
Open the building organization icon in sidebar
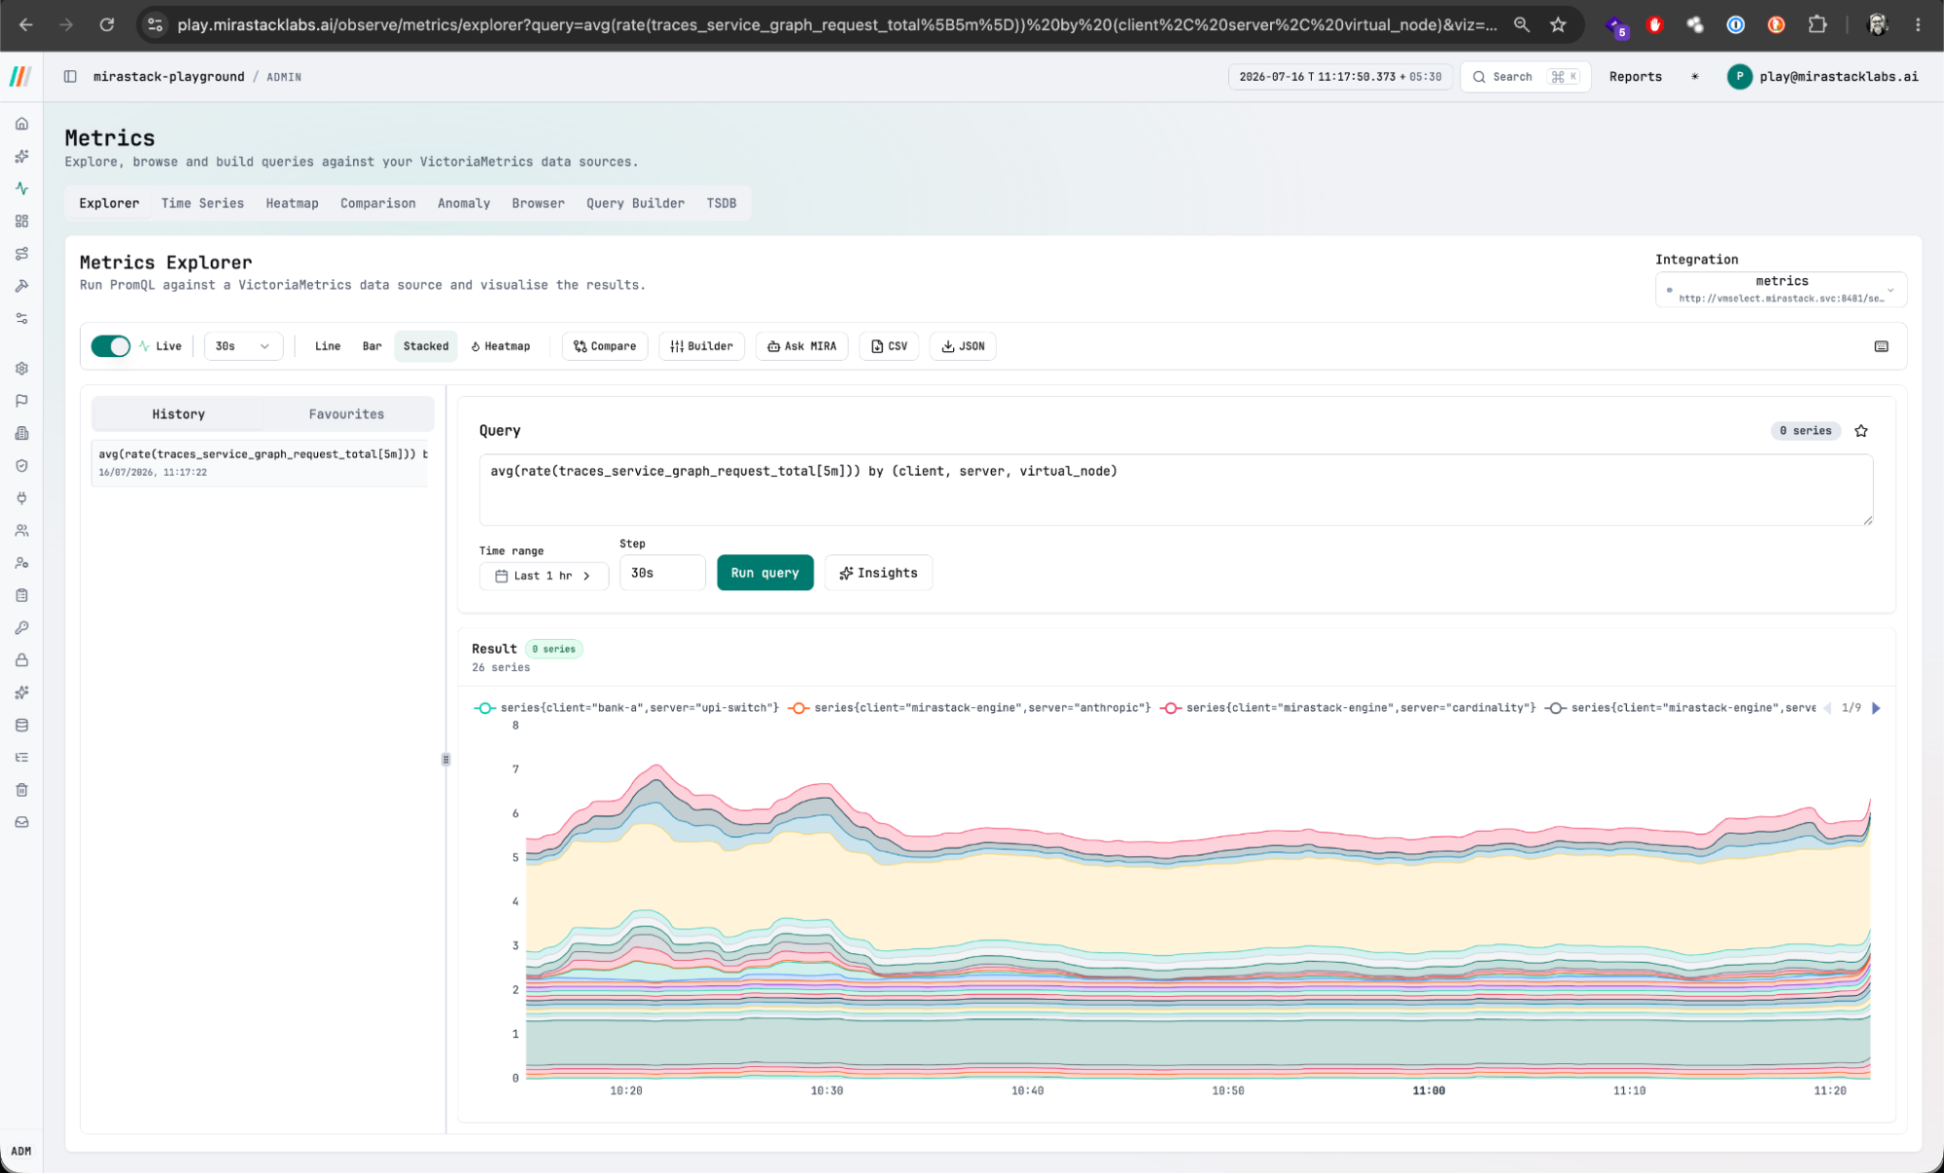pos(21,433)
